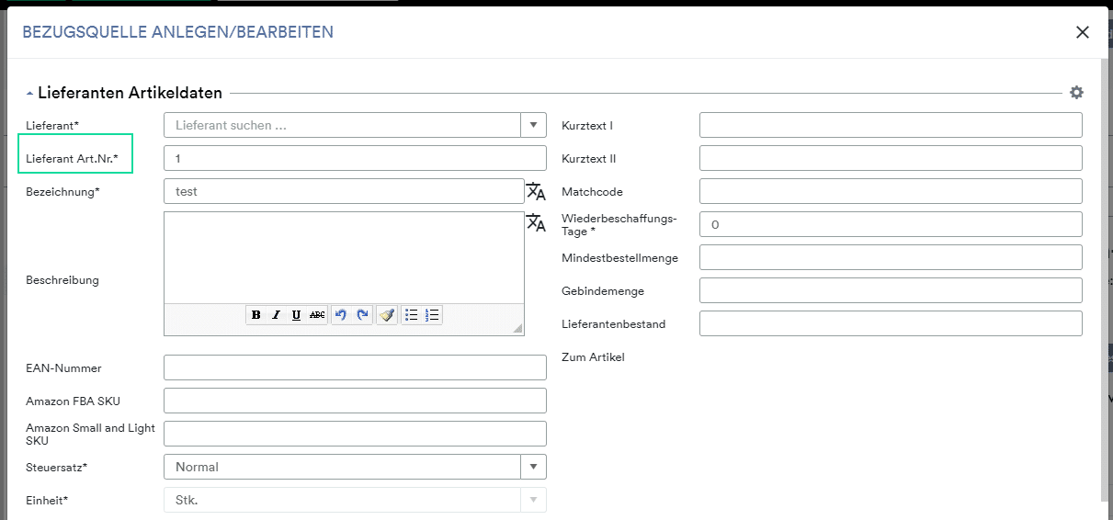
Task: Clear formatting with the eraser icon
Action: click(387, 315)
